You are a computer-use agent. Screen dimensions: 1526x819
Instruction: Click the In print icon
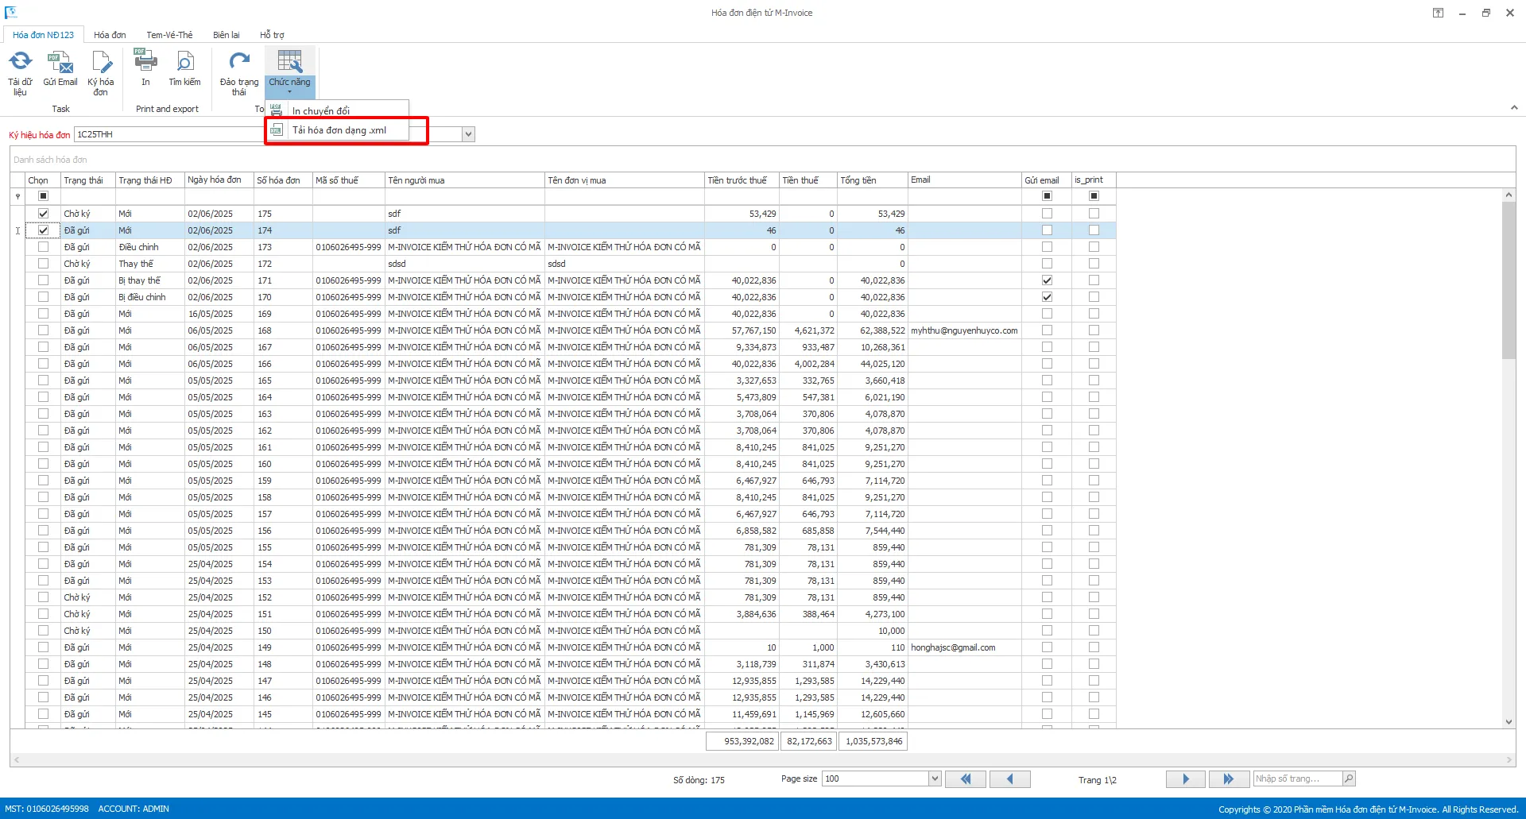coord(145,60)
